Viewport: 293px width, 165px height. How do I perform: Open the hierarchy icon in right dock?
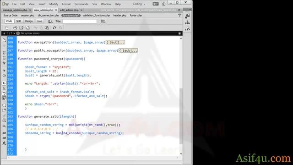pos(187,22)
